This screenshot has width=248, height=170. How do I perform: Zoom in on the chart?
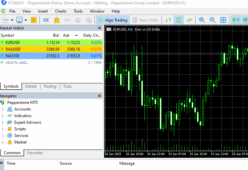pyautogui.click(x=202, y=20)
